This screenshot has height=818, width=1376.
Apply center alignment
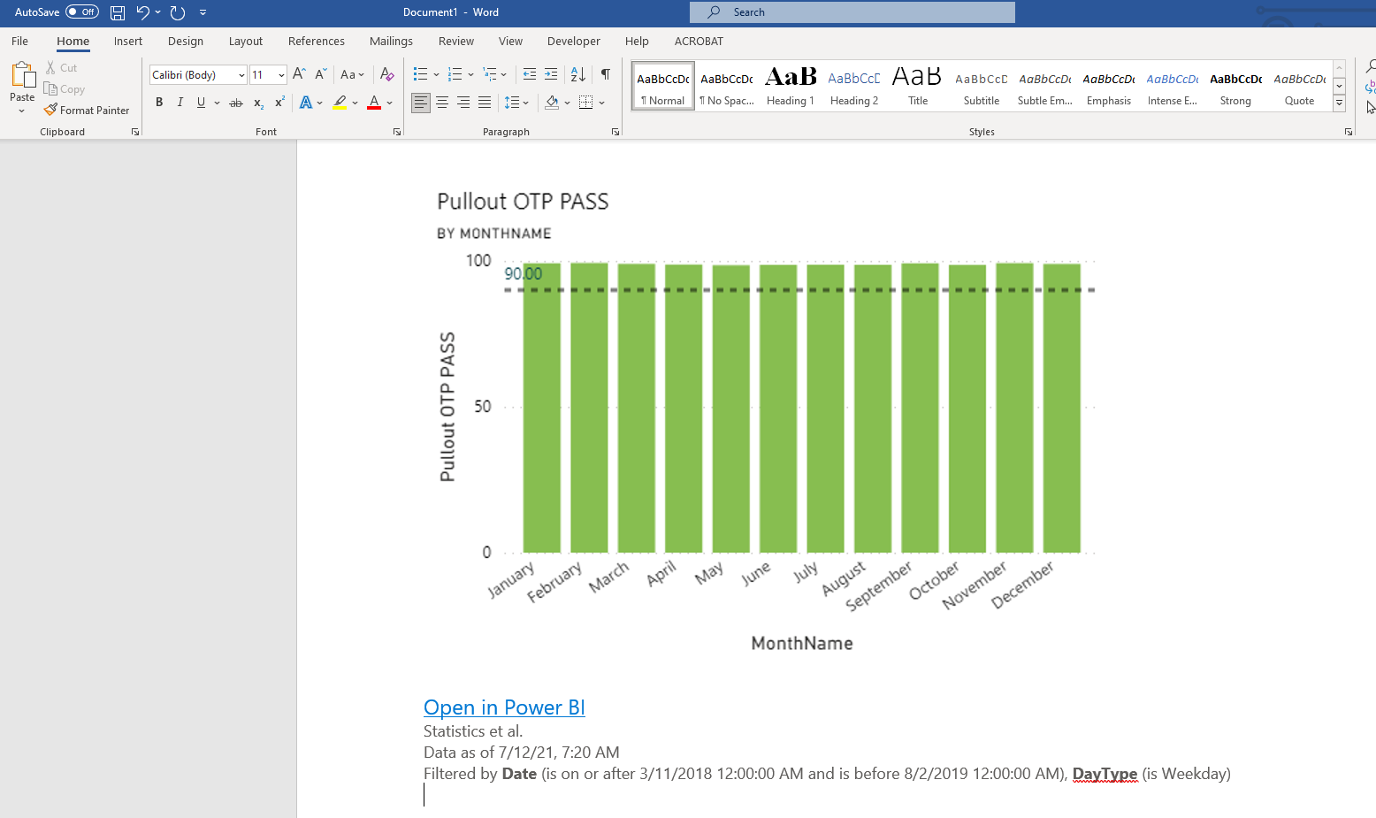point(442,103)
